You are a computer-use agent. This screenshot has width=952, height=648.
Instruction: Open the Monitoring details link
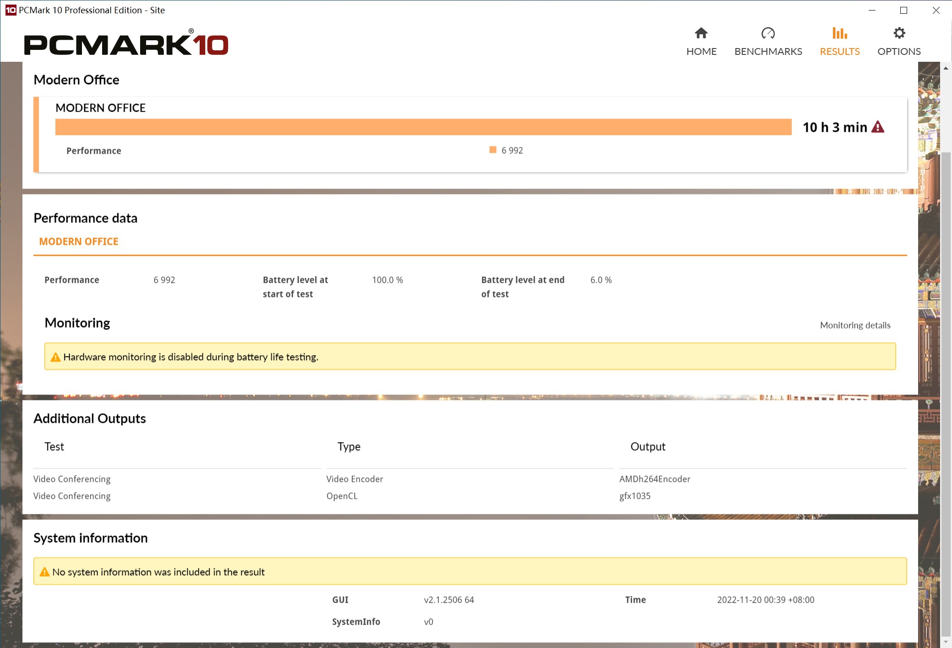point(855,325)
